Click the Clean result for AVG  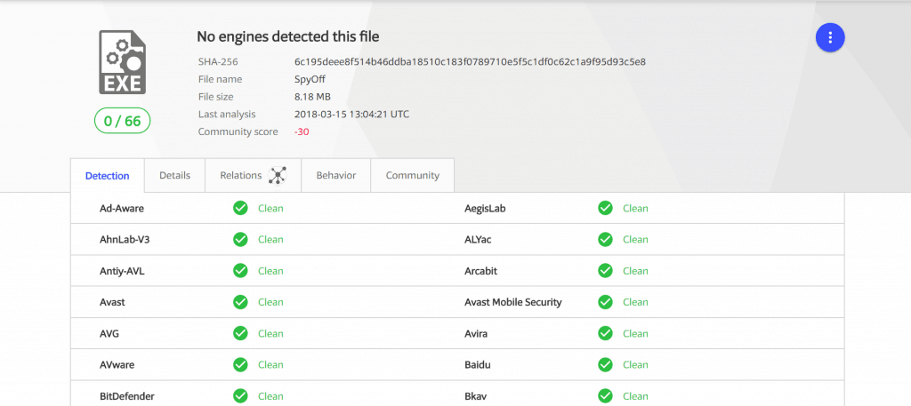click(x=270, y=333)
